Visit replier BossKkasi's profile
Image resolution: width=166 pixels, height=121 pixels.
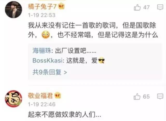tap(47, 61)
